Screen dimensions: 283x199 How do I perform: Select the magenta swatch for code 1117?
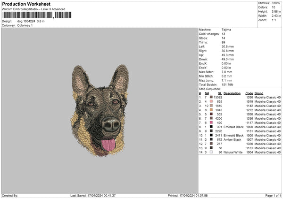point(211,122)
